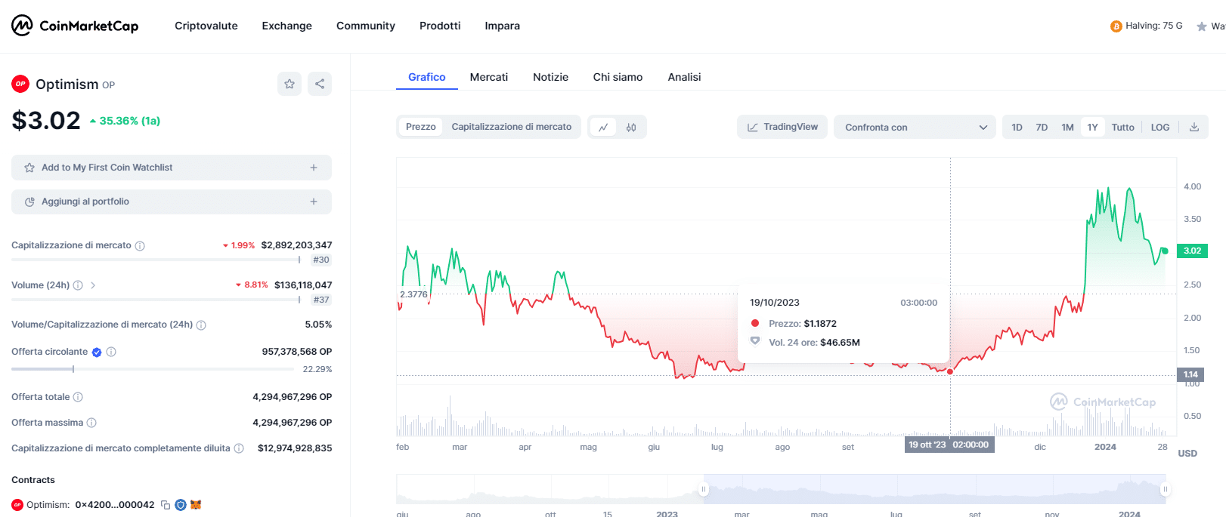This screenshot has height=517, width=1226.
Task: Toggle the LOG scale option
Action: [x=1159, y=127]
